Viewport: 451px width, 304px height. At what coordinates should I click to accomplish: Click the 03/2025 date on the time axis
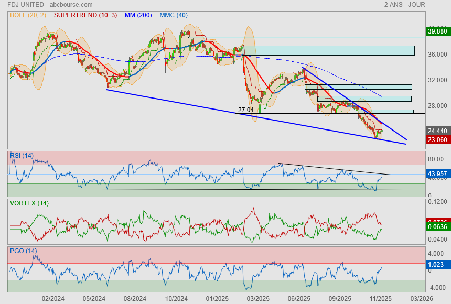point(258,298)
